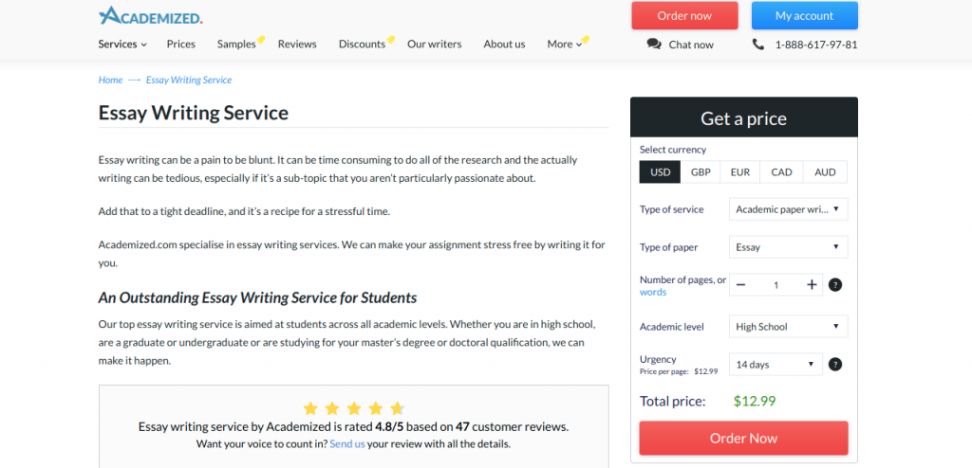Click the My account button
This screenshot has width=972, height=468.
coord(805,15)
